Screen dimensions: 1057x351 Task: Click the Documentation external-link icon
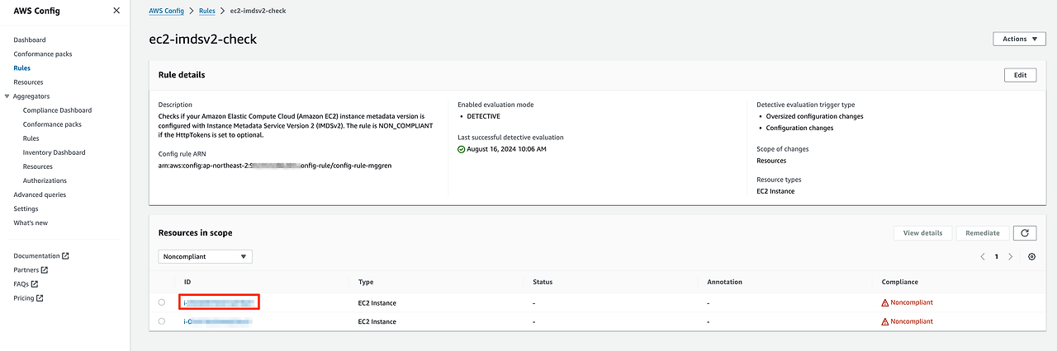(65, 256)
